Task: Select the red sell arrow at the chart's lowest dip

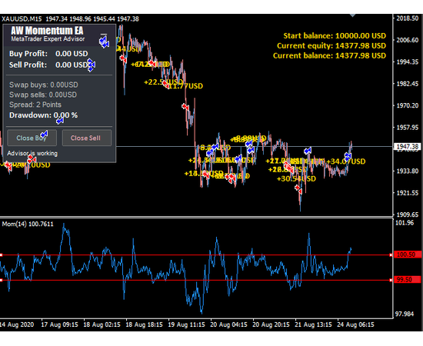Action: click(298, 189)
